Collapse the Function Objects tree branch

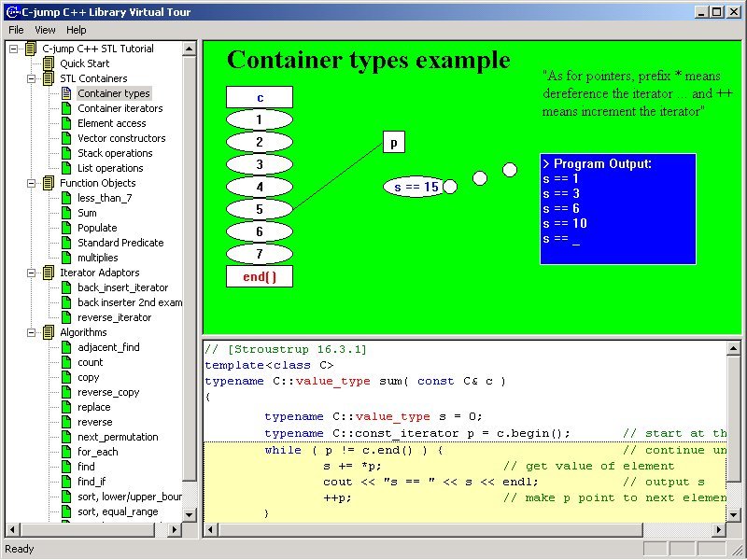pyautogui.click(x=32, y=183)
